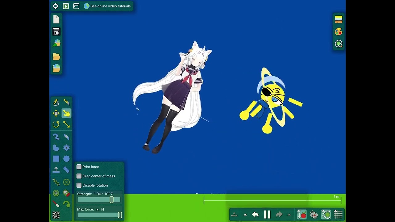Click the 1 m scale ruler label

(x=336, y=197)
